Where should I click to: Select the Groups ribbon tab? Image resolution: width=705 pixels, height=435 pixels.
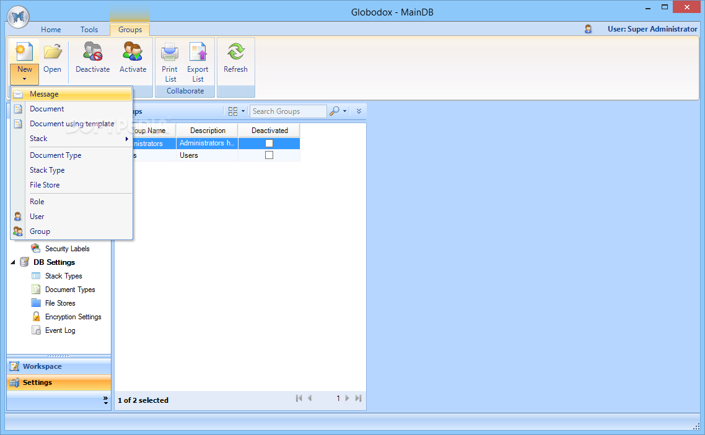point(130,30)
